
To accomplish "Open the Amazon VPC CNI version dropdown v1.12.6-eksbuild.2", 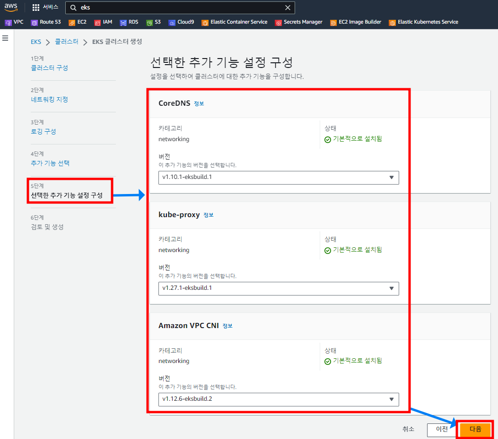I will coord(279,399).
